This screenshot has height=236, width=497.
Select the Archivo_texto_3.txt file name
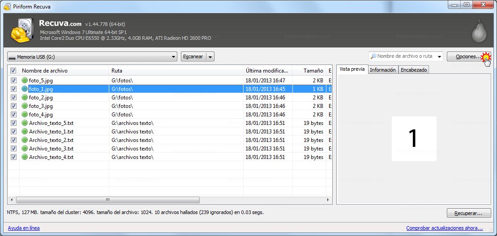coord(51,149)
